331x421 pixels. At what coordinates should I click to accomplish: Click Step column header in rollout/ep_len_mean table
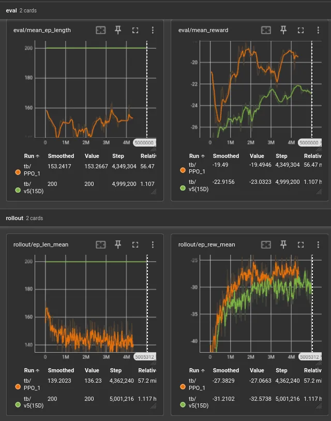[116, 371]
